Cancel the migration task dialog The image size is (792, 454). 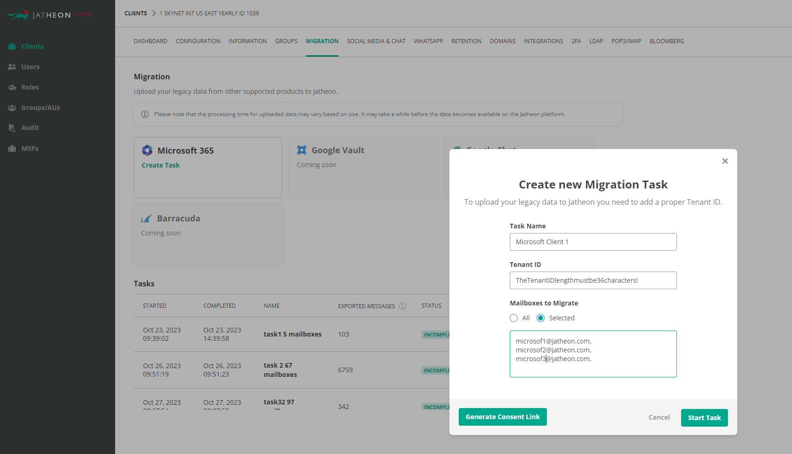pyautogui.click(x=659, y=417)
